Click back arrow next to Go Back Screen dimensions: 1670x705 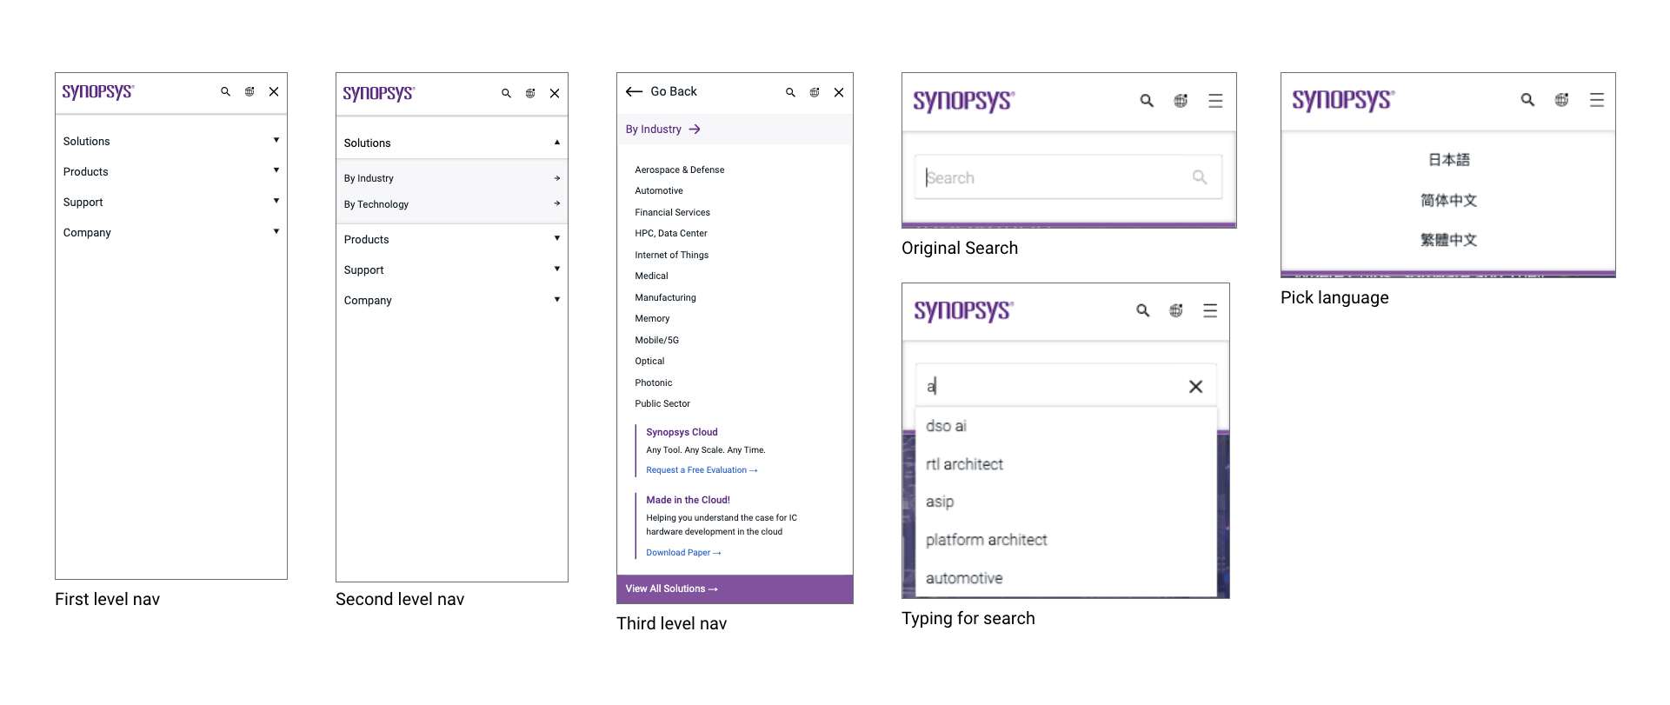(x=635, y=91)
